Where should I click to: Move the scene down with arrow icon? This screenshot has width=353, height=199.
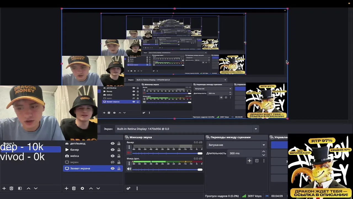(36, 188)
